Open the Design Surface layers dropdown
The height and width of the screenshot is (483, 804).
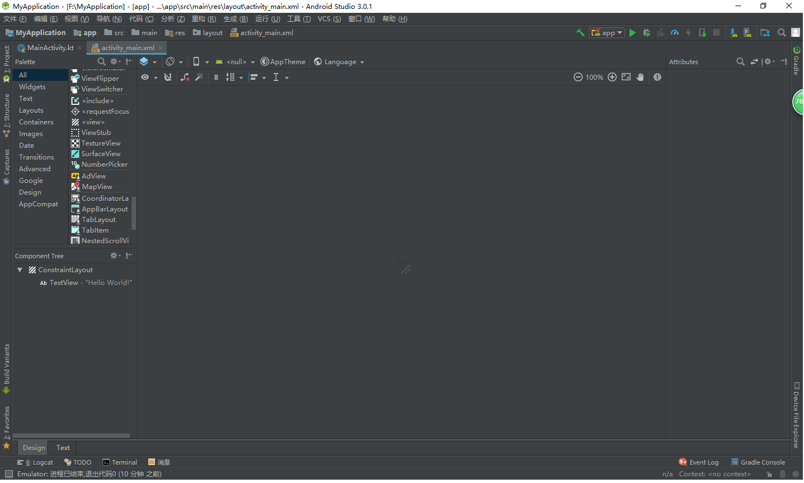pos(148,62)
